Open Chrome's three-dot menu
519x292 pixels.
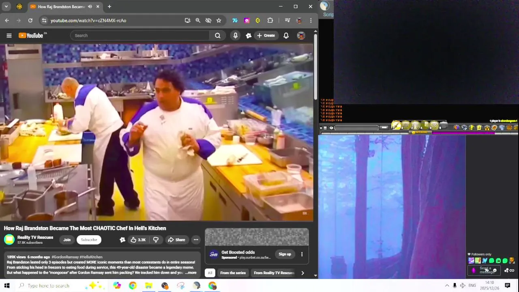tap(311, 20)
